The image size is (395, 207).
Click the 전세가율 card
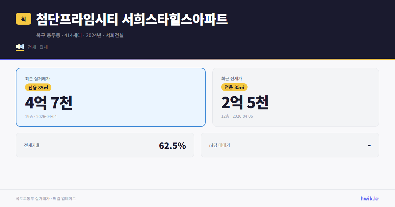[105, 145]
